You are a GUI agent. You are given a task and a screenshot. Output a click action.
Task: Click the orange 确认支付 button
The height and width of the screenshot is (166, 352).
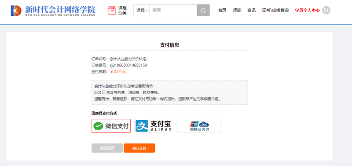click(x=139, y=148)
